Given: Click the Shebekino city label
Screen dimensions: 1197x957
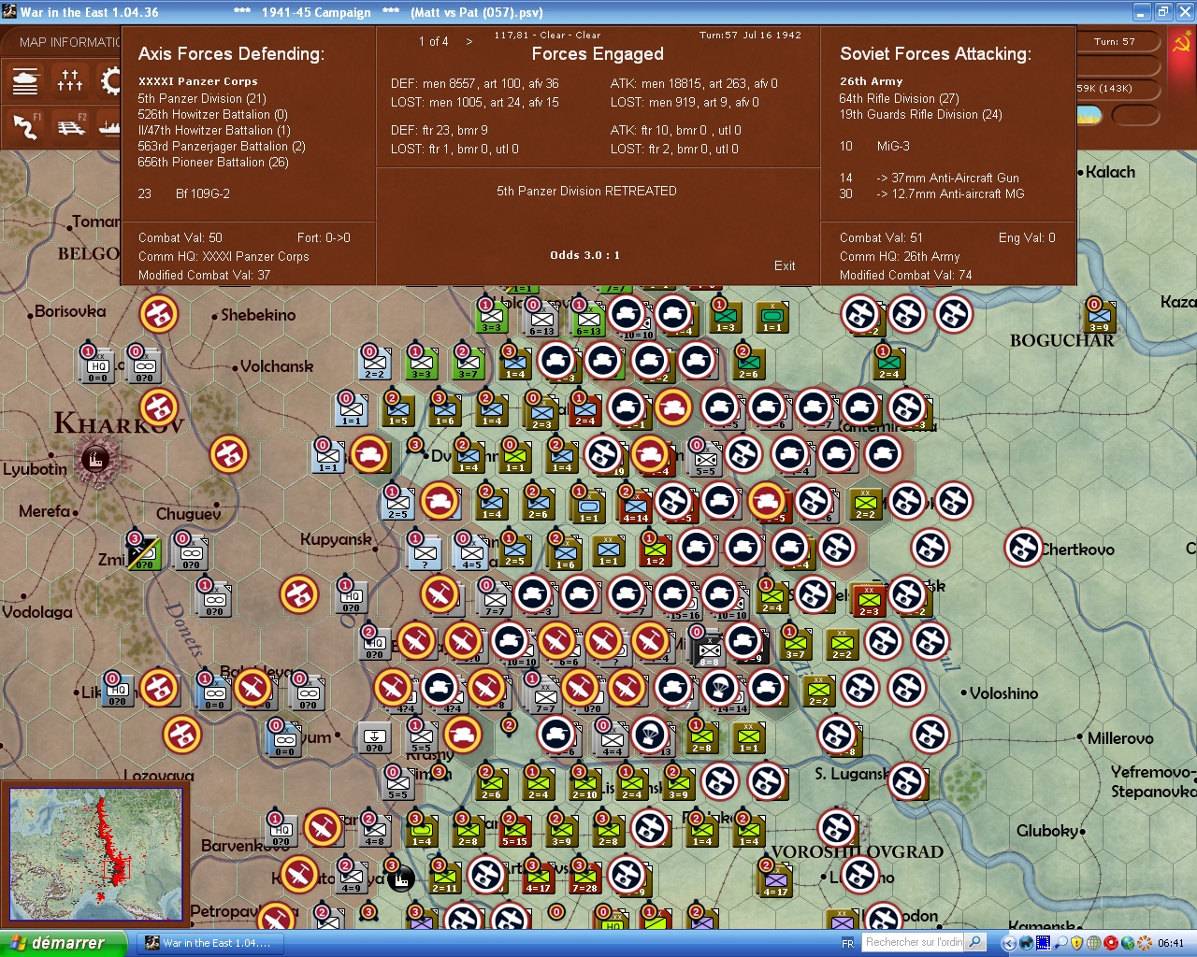Looking at the screenshot, I should point(258,315).
